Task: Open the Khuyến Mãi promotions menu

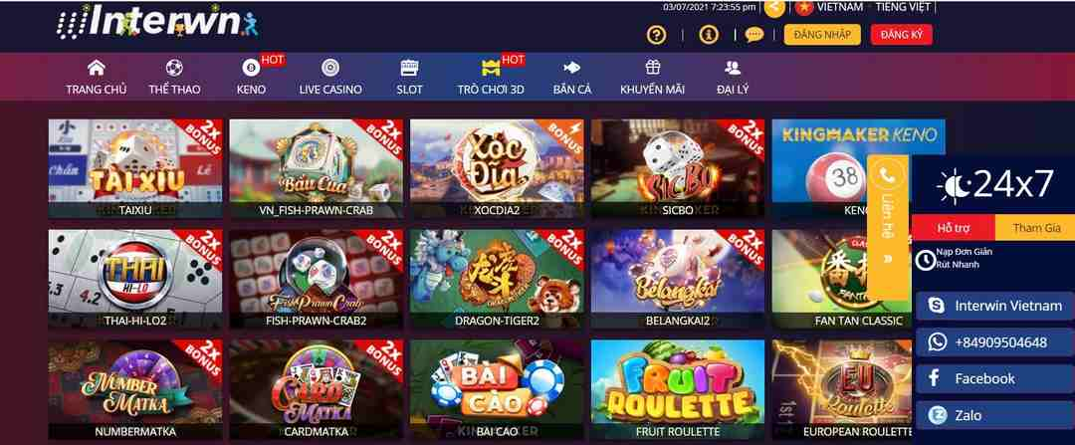Action: click(x=652, y=77)
